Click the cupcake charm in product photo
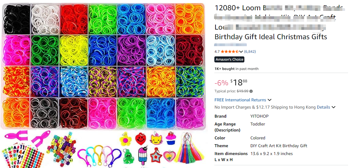 click(171, 138)
